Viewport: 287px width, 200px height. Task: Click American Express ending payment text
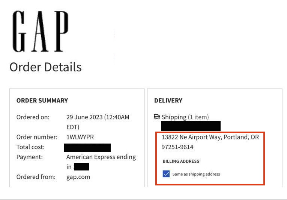tap(101, 157)
